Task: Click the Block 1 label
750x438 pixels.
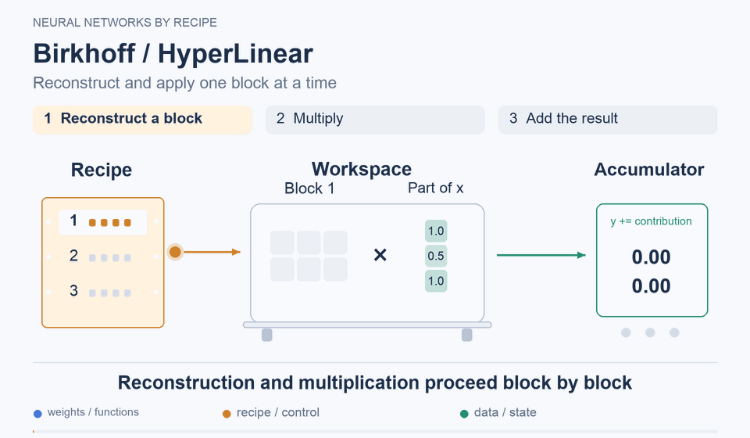Action: [309, 188]
